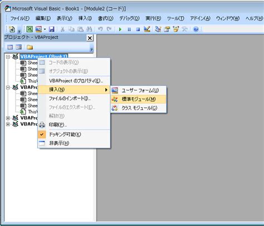Open 挿入(I) menu in menu bar
The width and height of the screenshot is (264, 226).
pos(85,18)
